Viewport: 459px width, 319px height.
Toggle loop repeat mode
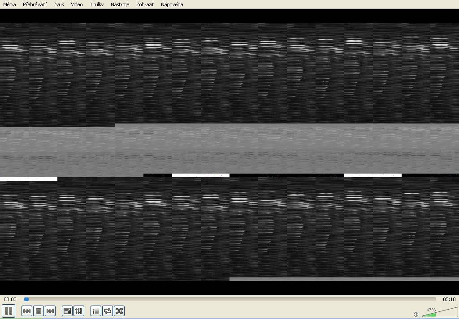[x=108, y=311]
